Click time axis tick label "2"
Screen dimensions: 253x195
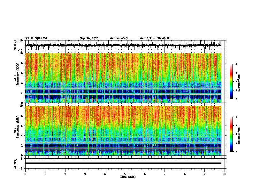tap(65, 174)
